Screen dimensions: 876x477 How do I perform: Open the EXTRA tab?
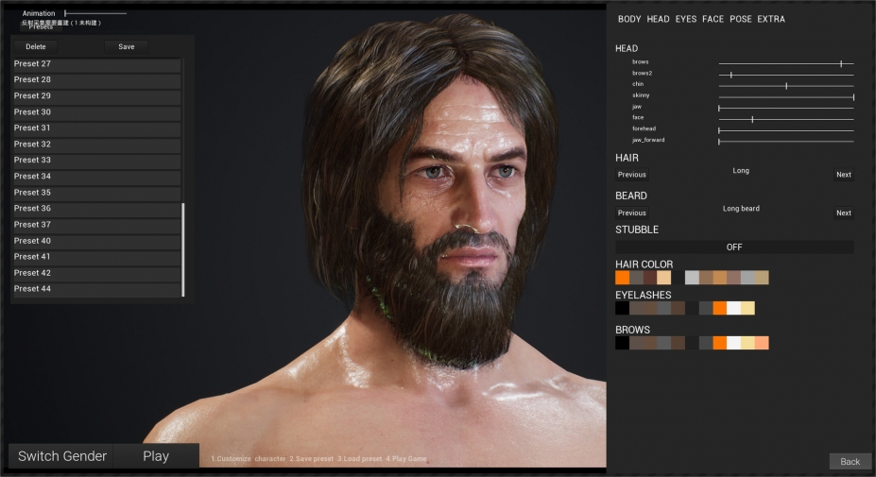pyautogui.click(x=771, y=19)
